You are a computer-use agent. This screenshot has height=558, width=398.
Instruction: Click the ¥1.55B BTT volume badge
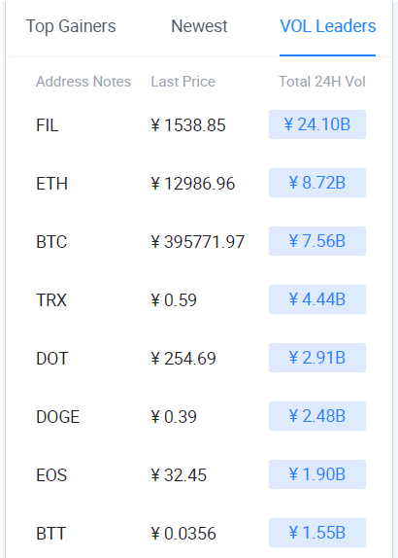pyautogui.click(x=317, y=533)
